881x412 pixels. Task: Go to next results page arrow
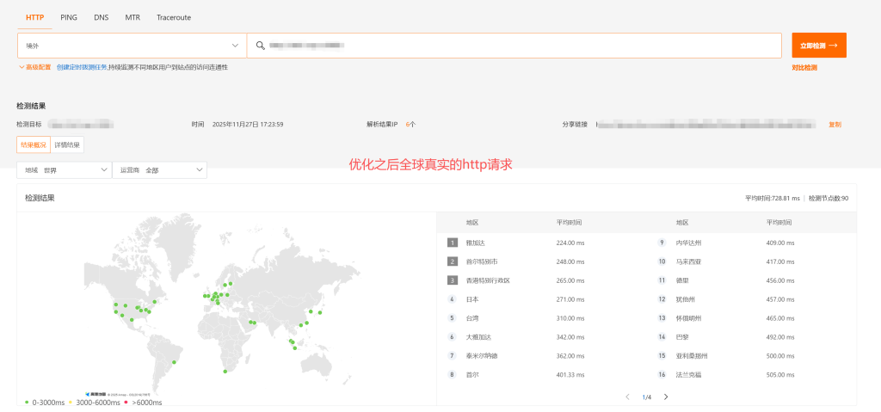pos(666,397)
